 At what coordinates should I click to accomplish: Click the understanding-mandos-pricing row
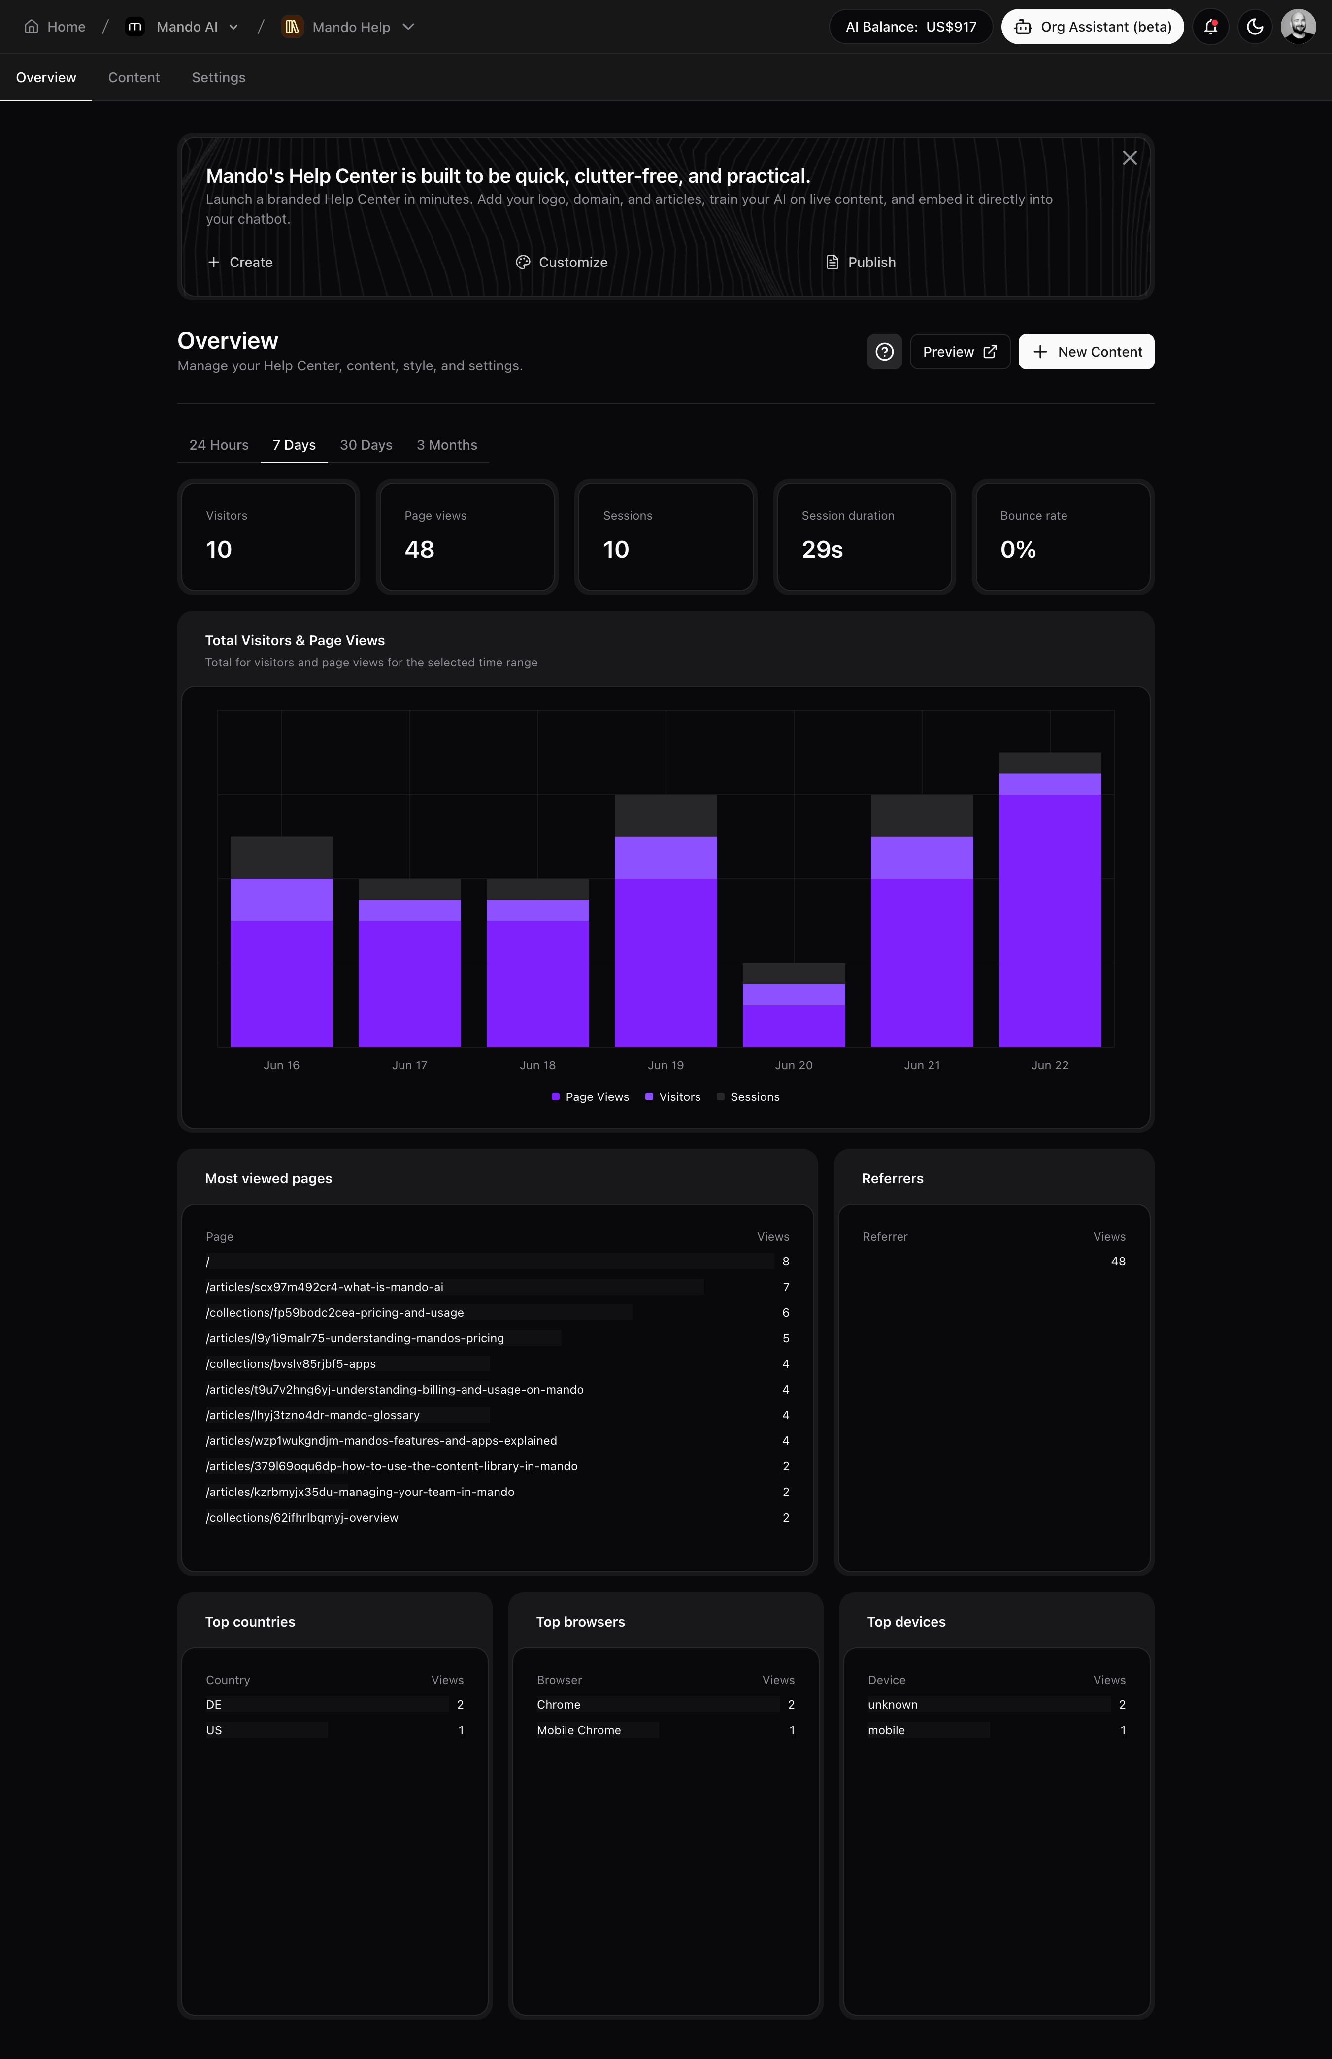[x=498, y=1338]
